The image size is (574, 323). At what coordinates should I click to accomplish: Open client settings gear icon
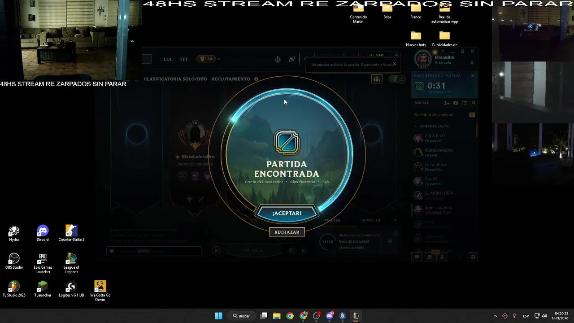[x=463, y=51]
